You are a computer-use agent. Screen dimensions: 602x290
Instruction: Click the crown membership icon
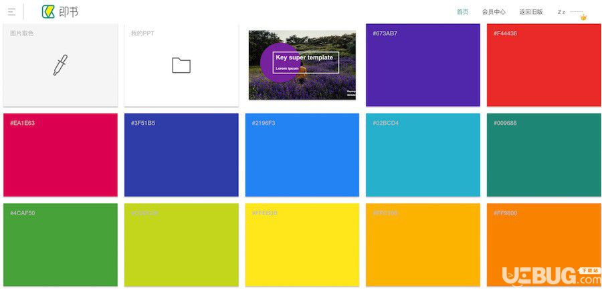pyautogui.click(x=583, y=17)
